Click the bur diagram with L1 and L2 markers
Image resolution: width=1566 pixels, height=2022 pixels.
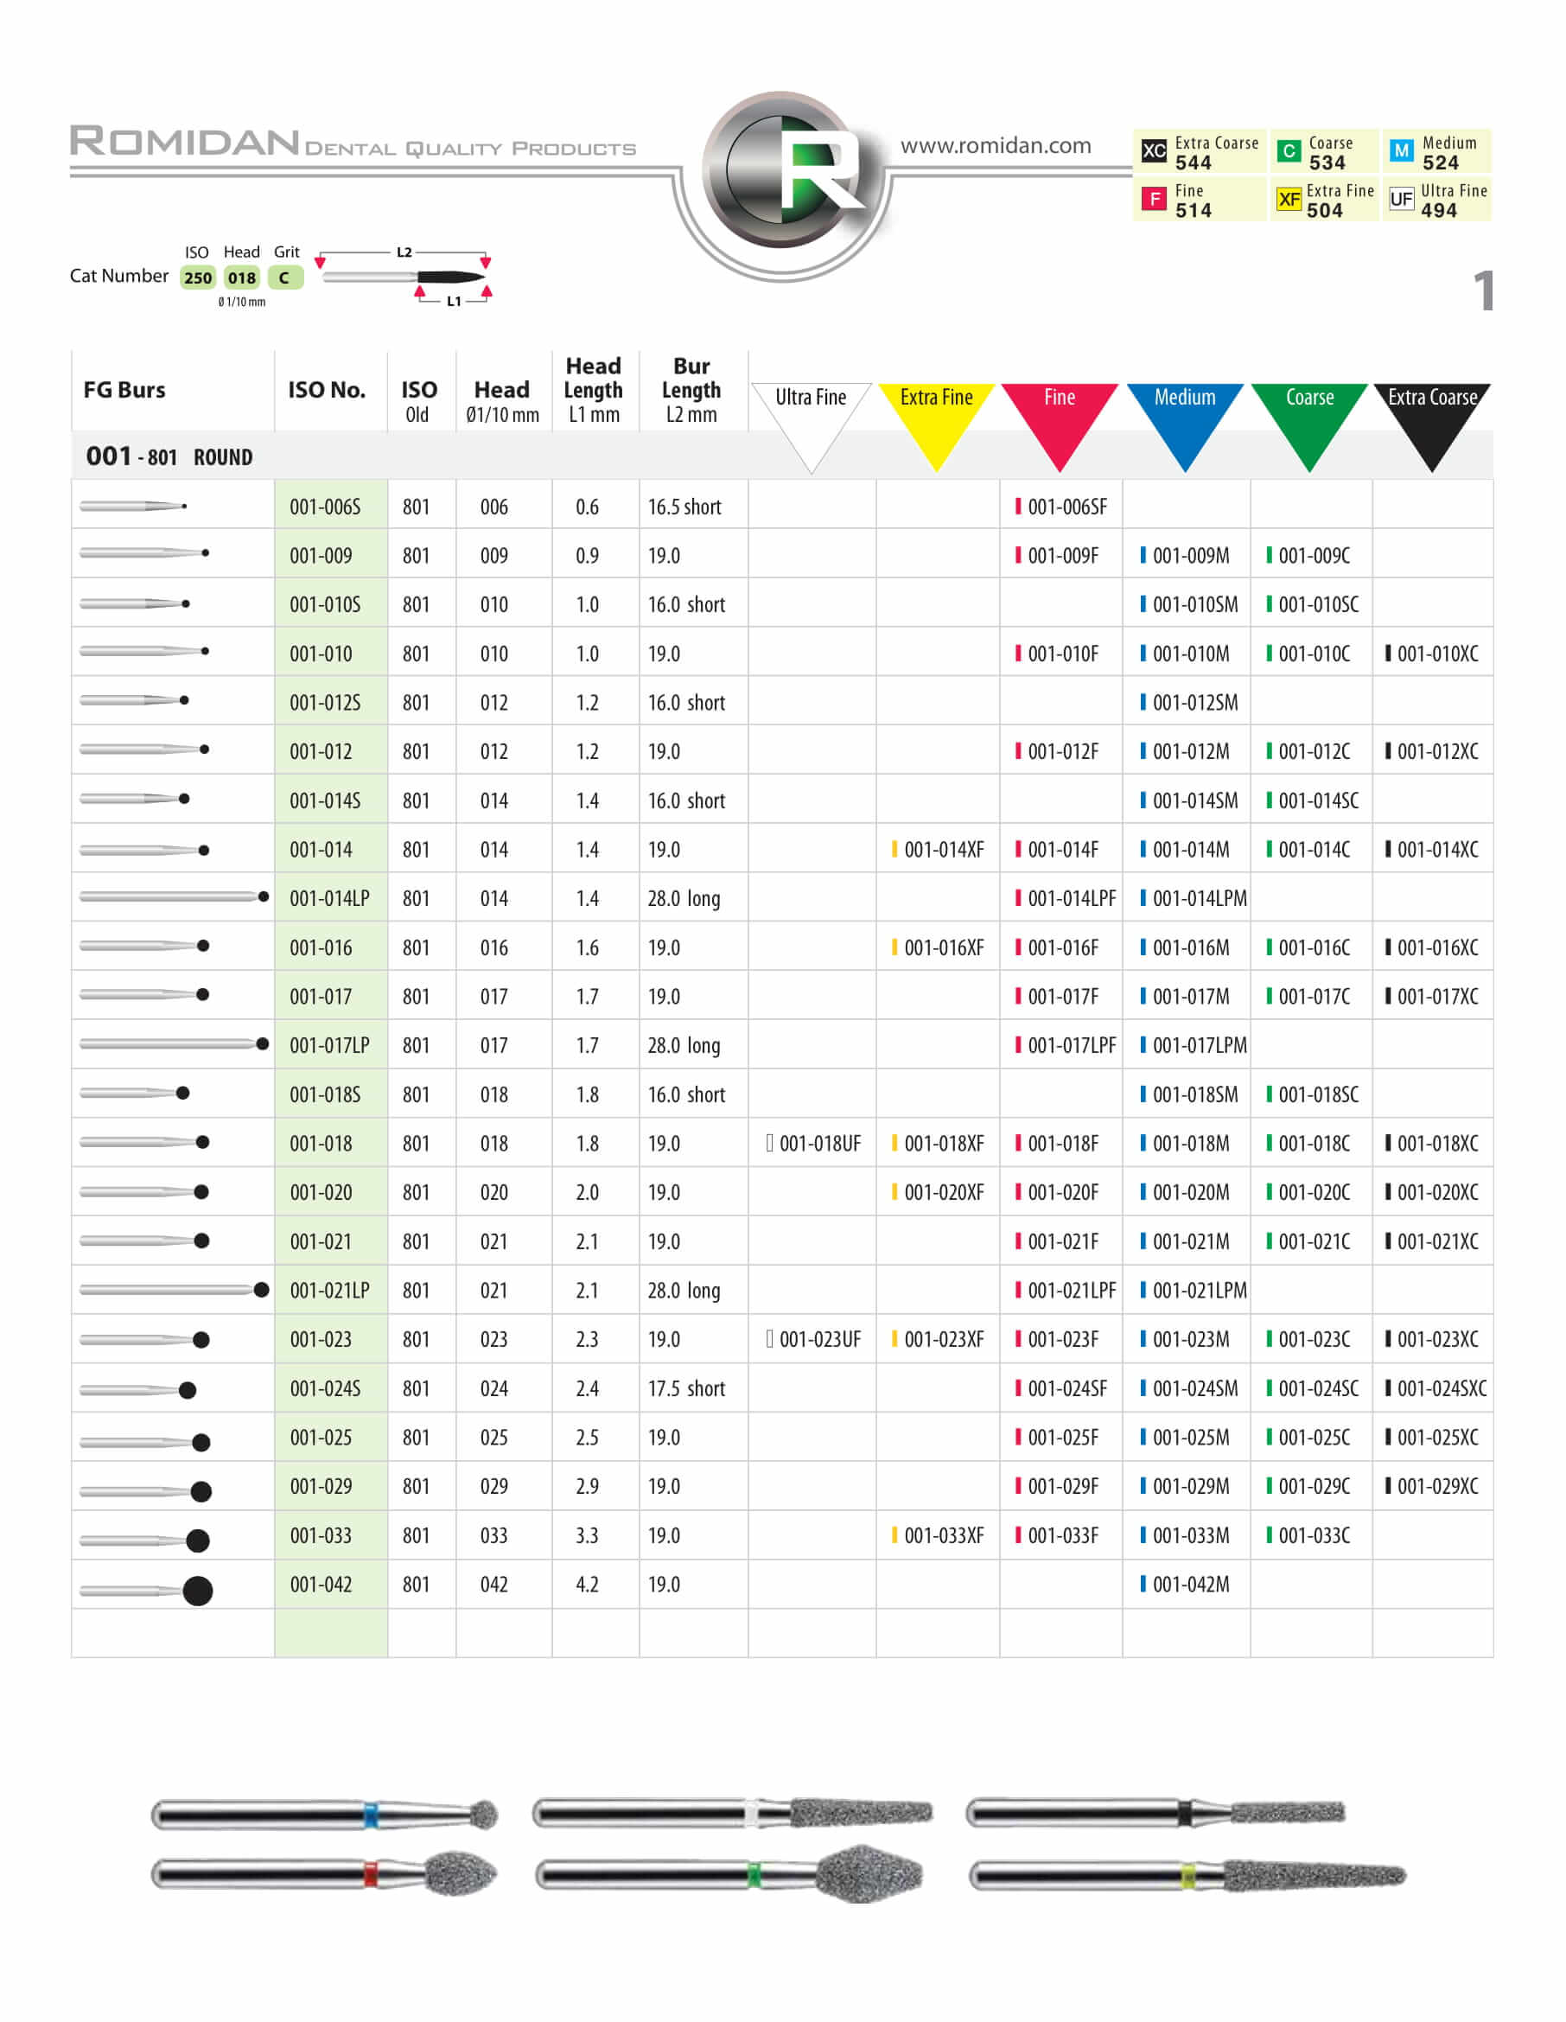click(x=404, y=276)
